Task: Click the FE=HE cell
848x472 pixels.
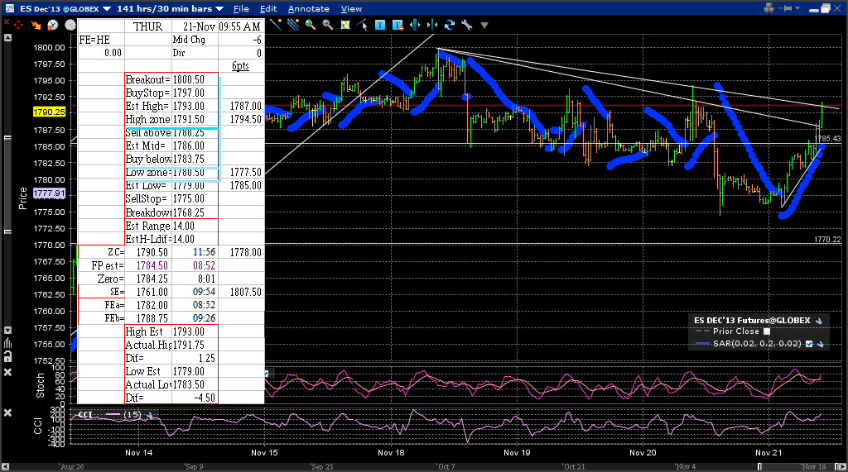Action: coord(102,40)
